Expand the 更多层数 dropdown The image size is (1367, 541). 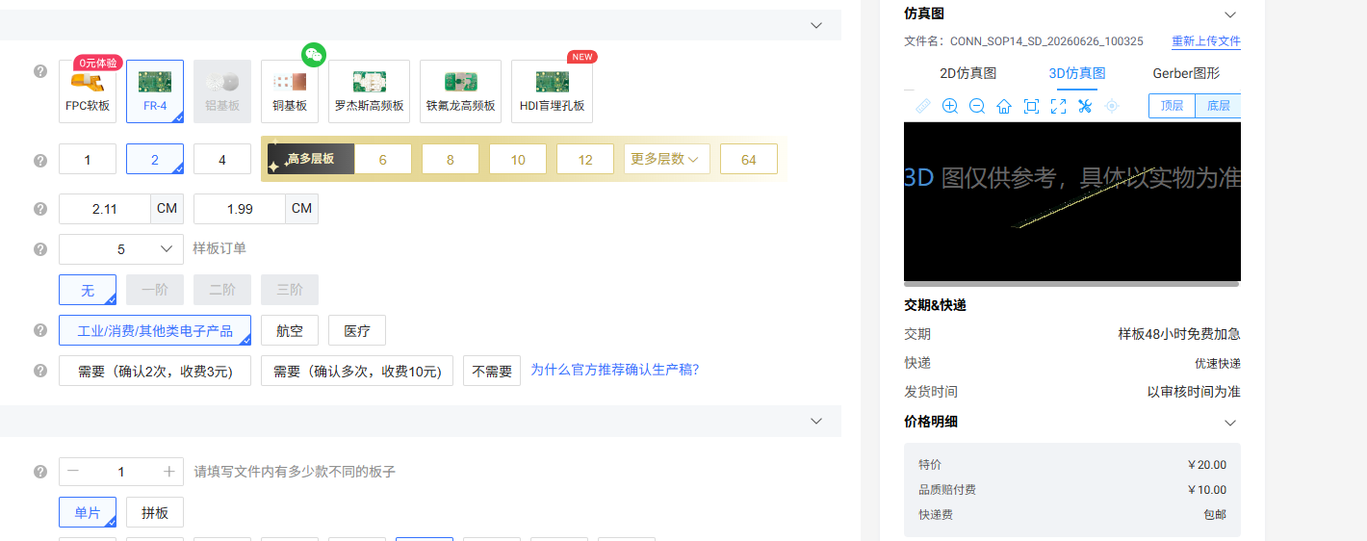point(667,159)
